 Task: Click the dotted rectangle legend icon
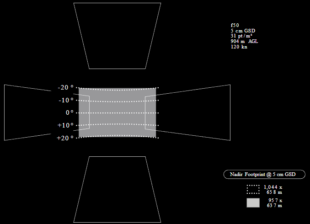point(253,189)
